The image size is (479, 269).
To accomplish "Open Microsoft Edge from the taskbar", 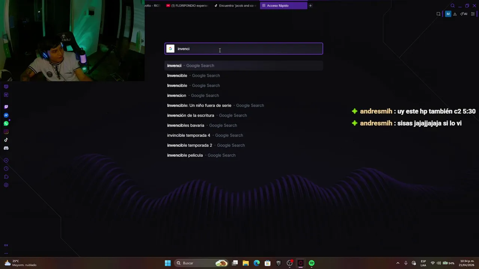I will tap(257, 263).
